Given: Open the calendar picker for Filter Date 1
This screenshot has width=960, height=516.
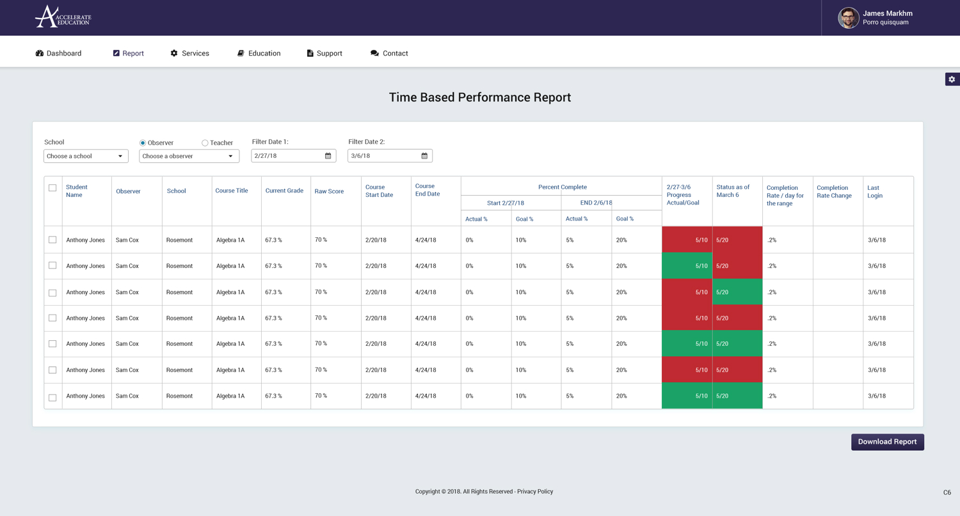Looking at the screenshot, I should 328,156.
